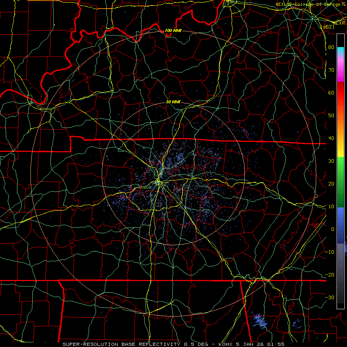Click the 20 value on the dBZ scale

[x=331, y=184]
